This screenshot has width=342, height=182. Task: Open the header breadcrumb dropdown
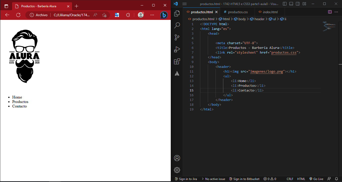pos(257,19)
